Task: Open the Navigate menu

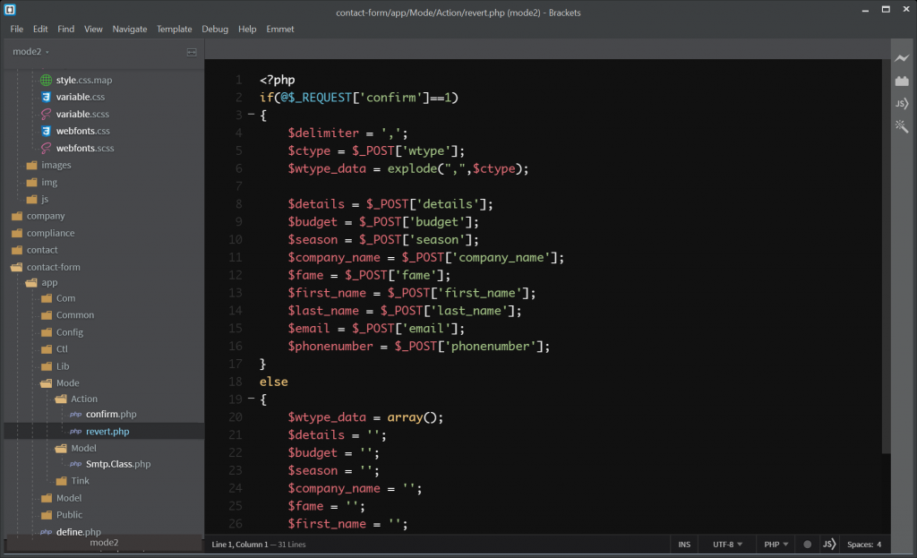Action: click(x=130, y=29)
